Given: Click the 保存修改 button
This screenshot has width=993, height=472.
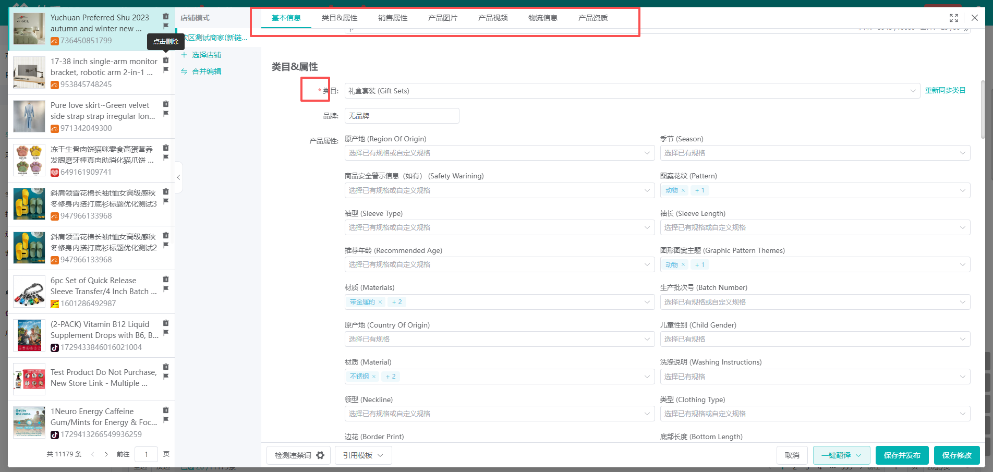Looking at the screenshot, I should 957,455.
